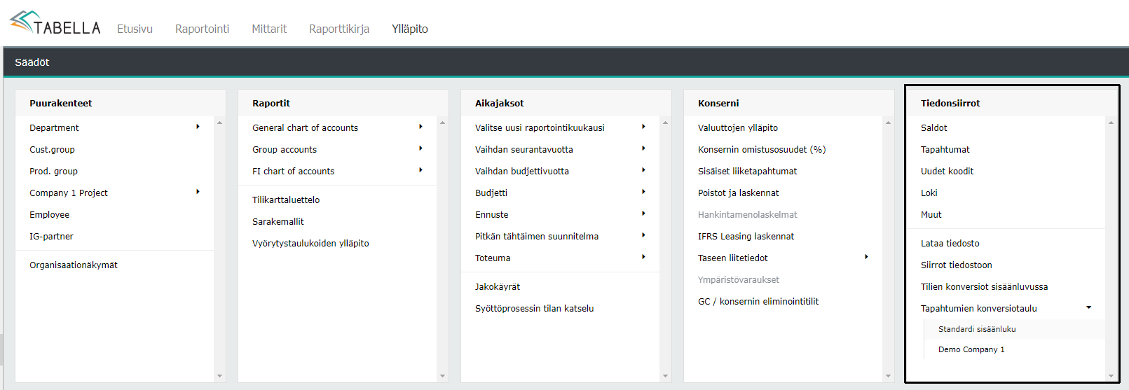1129x390 pixels.
Task: Choose Standardi sisäänluku item
Action: click(977, 329)
